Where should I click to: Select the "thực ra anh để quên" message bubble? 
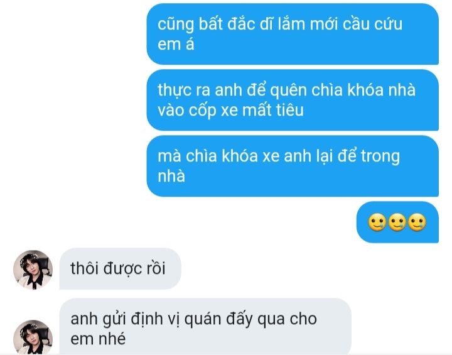(293, 100)
